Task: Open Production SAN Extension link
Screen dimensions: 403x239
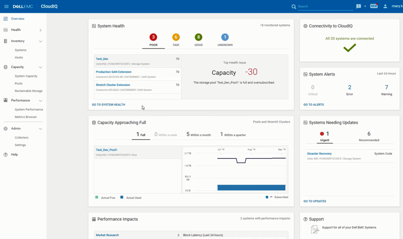Action: [x=113, y=72]
